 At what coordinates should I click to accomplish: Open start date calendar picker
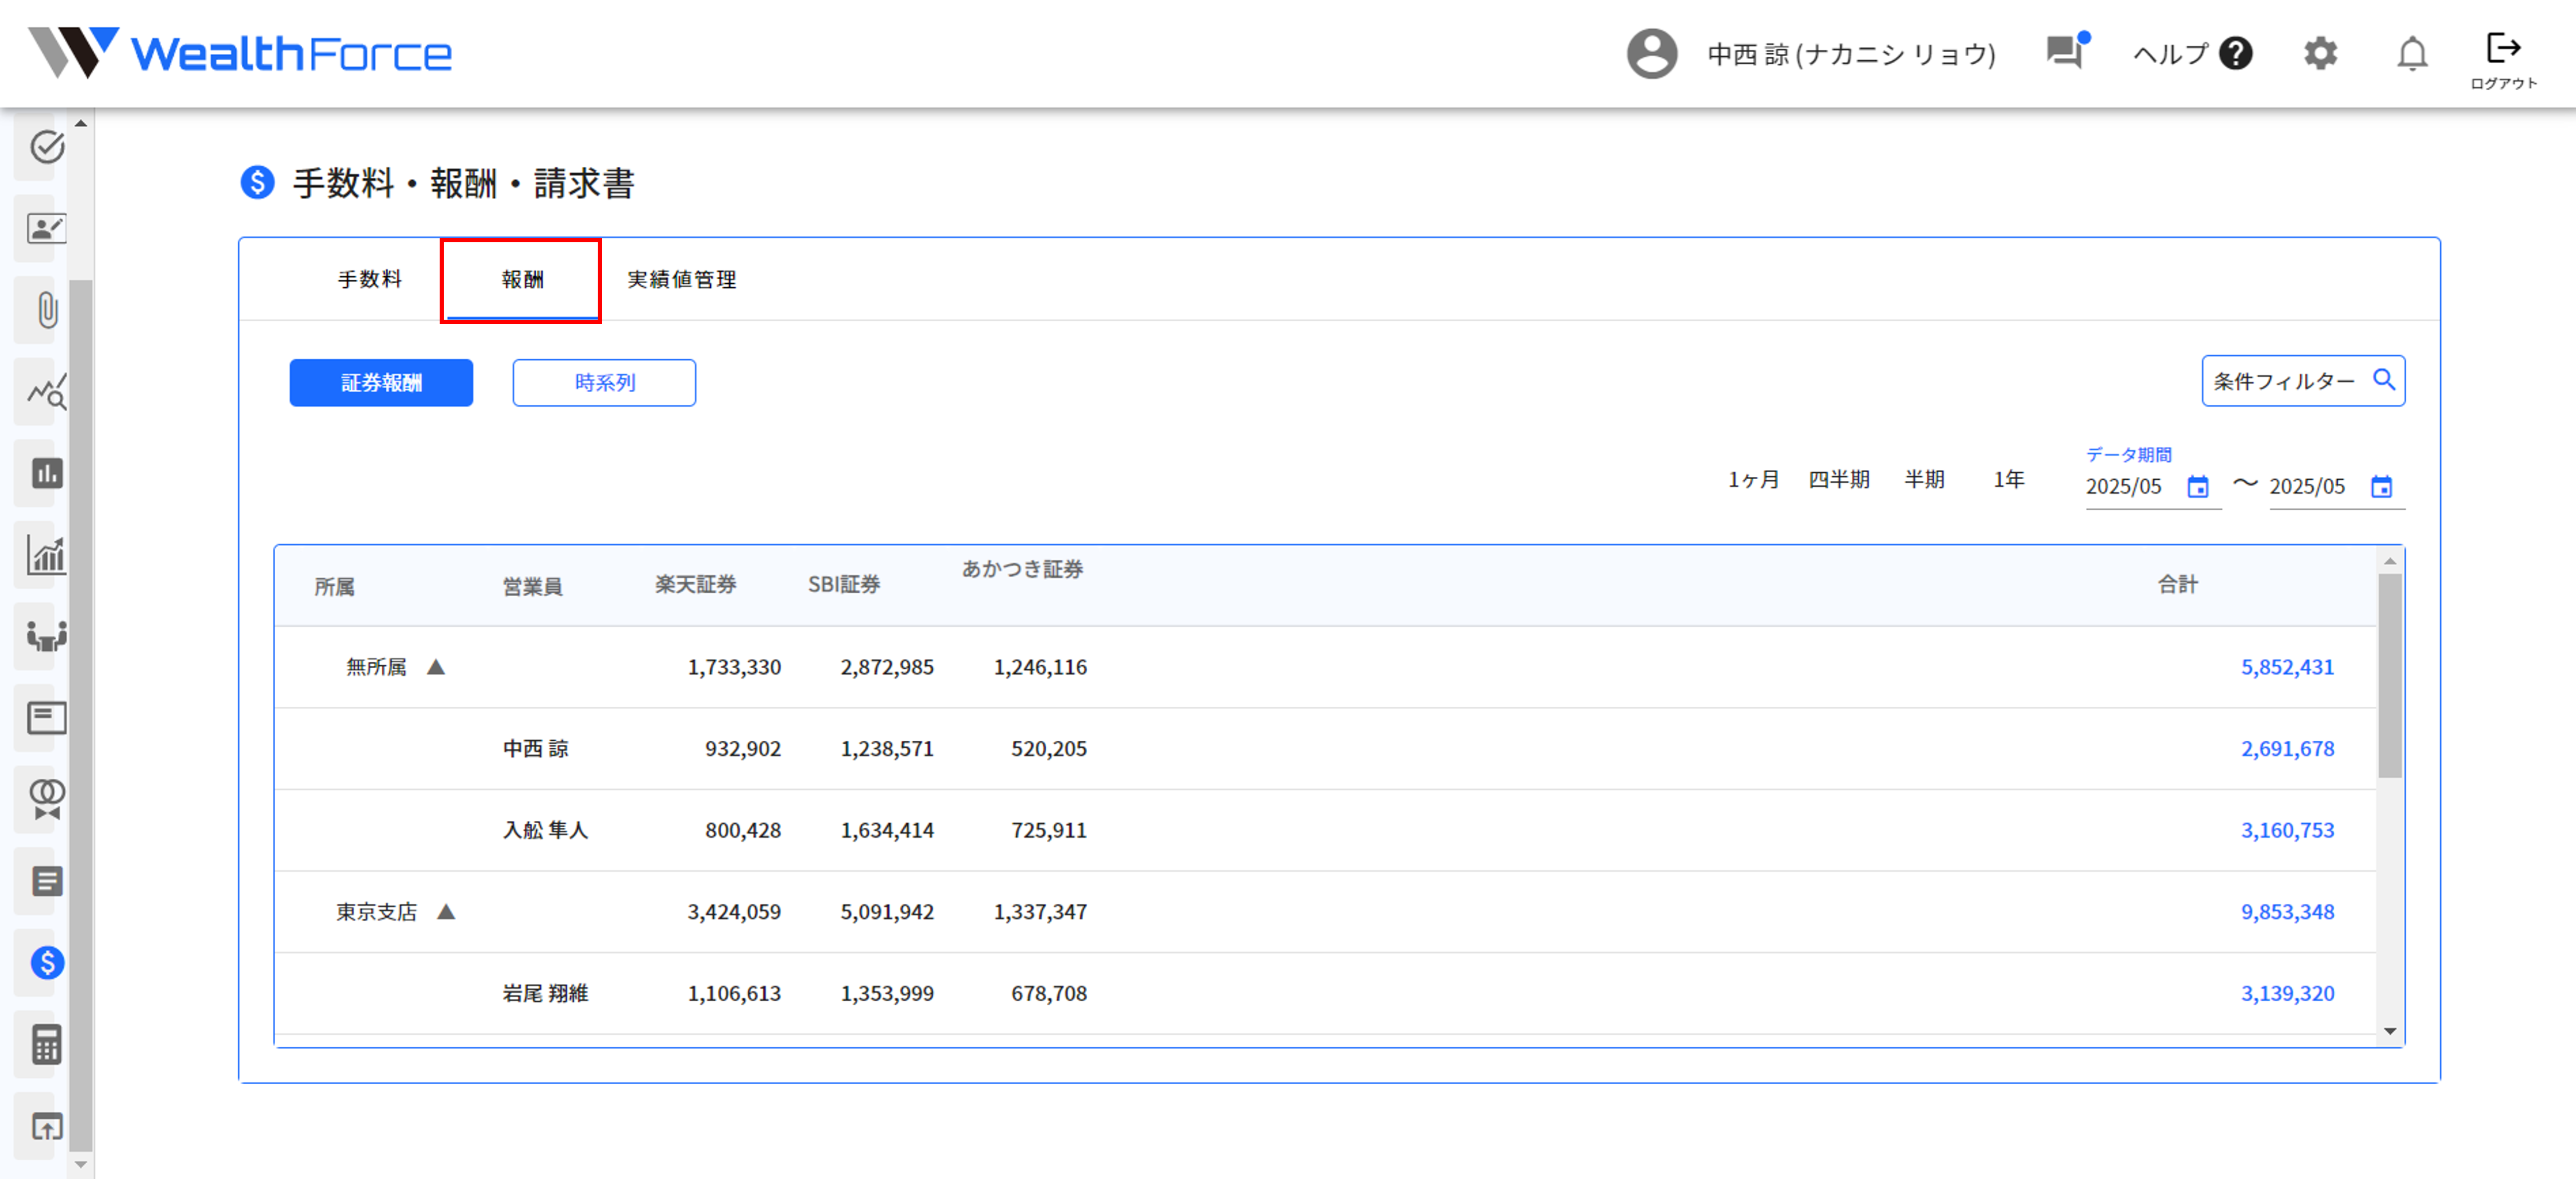click(2197, 487)
